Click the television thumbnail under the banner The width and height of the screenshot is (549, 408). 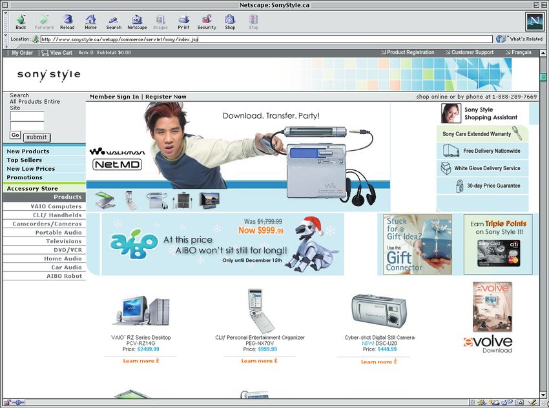(209, 200)
